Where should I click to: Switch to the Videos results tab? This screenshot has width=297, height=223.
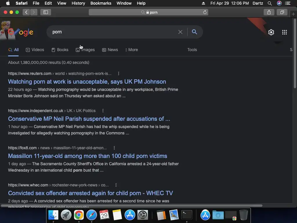click(35, 50)
